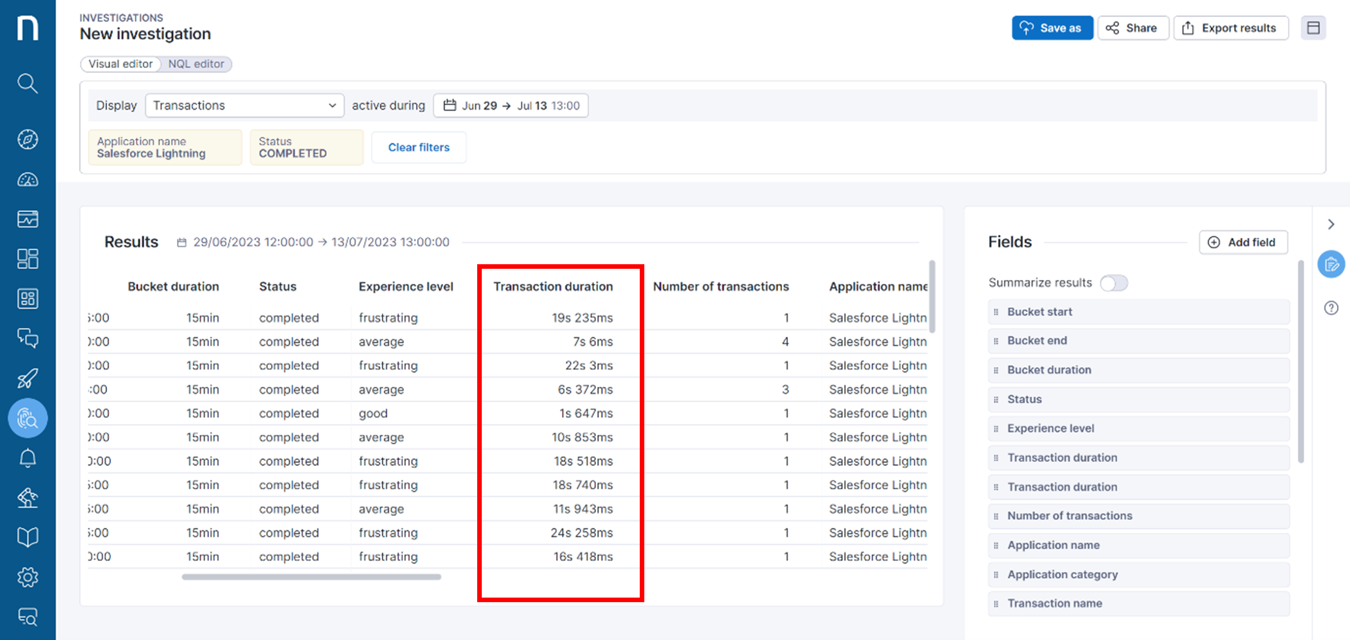The image size is (1350, 640).
Task: Click the compass navigation icon in sidebar
Action: pyautogui.click(x=27, y=139)
